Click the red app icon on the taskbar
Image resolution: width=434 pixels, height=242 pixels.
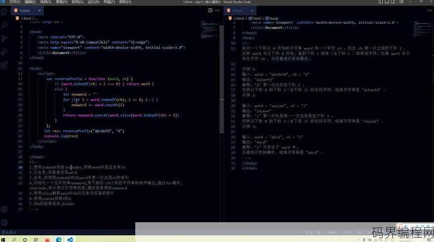(x=47, y=240)
